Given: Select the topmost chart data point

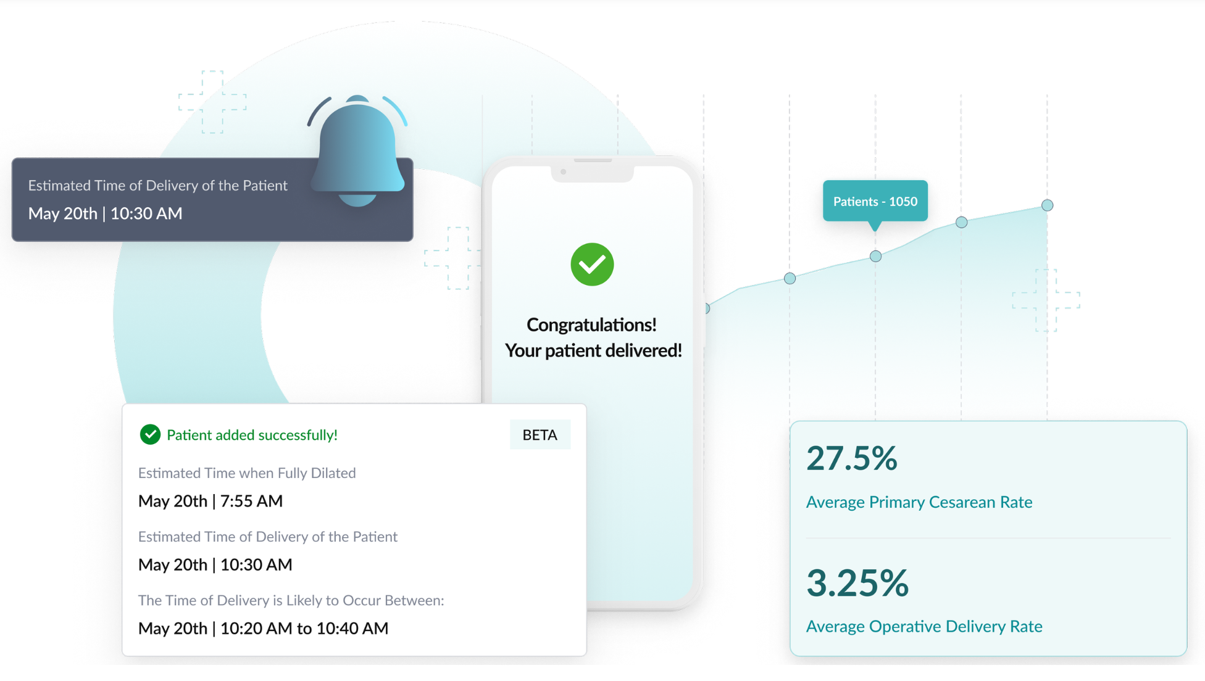Looking at the screenshot, I should [1047, 205].
